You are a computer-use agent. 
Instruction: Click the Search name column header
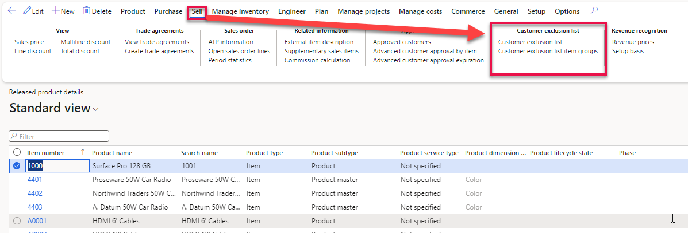point(199,152)
